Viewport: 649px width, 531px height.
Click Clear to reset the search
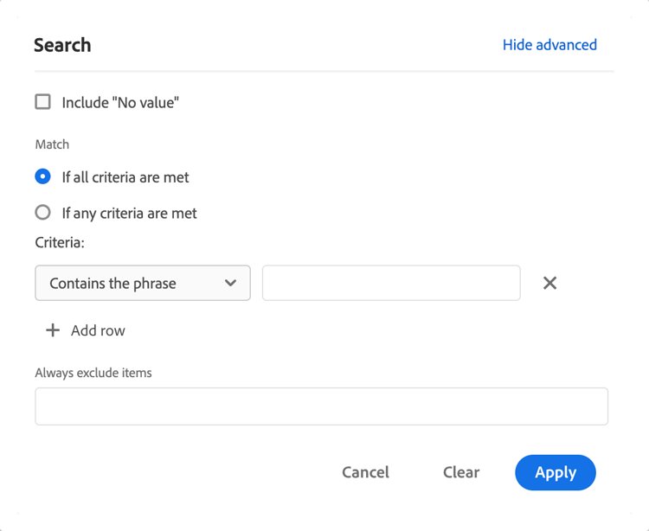tap(460, 472)
